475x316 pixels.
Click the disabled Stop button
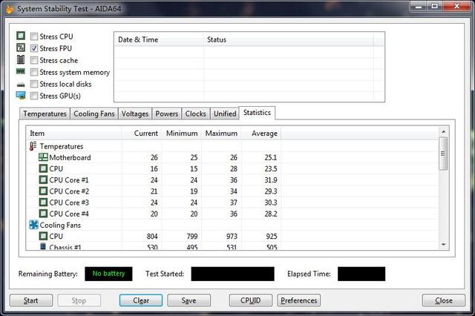[79, 300]
